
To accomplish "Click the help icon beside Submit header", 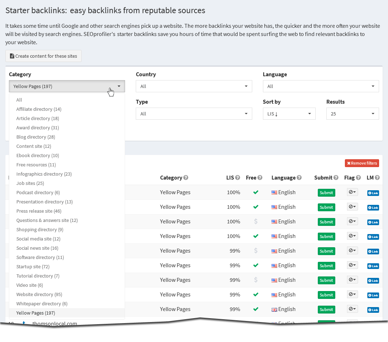I will click(x=336, y=178).
